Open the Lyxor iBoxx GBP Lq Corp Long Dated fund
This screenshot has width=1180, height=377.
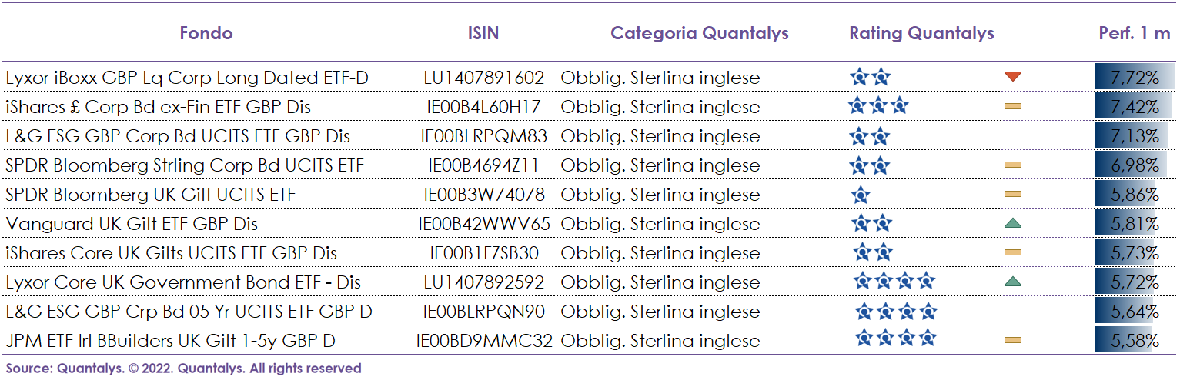point(187,78)
